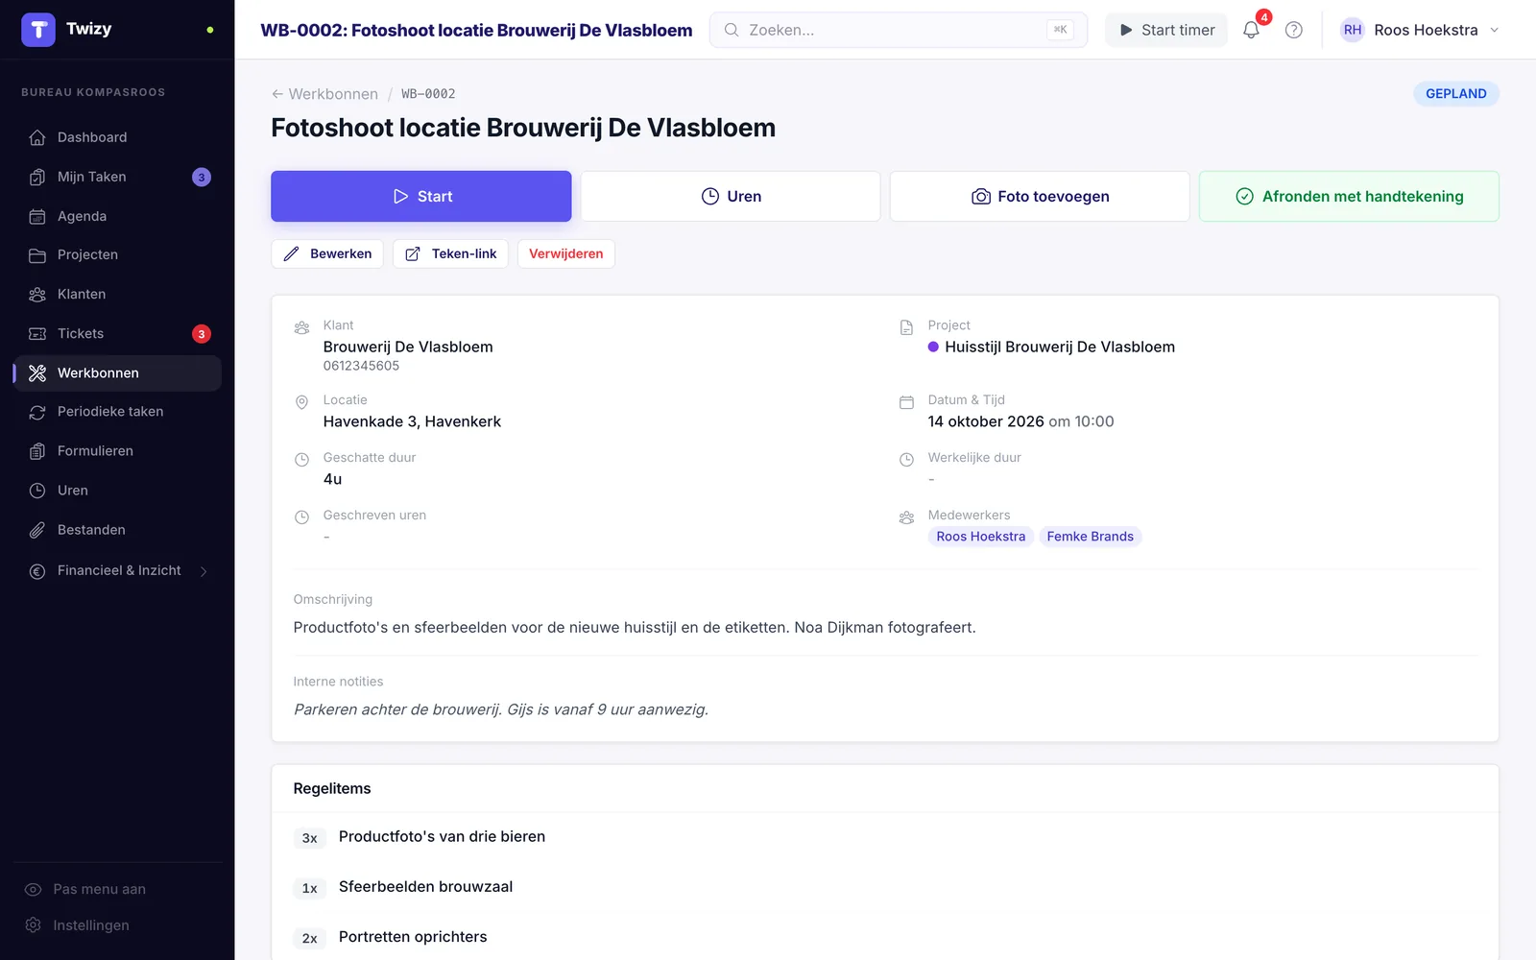Click the RH avatar icon
Image resolution: width=1536 pixels, height=960 pixels.
1352,30
